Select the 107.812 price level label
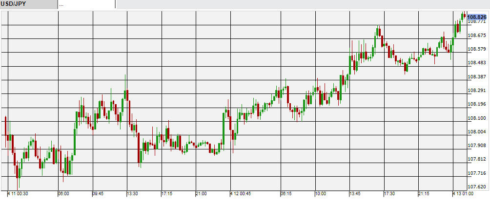 [x=476, y=159]
